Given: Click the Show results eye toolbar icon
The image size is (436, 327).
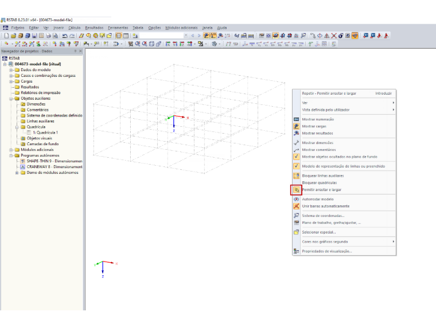Looking at the screenshot, I should (x=220, y=36).
